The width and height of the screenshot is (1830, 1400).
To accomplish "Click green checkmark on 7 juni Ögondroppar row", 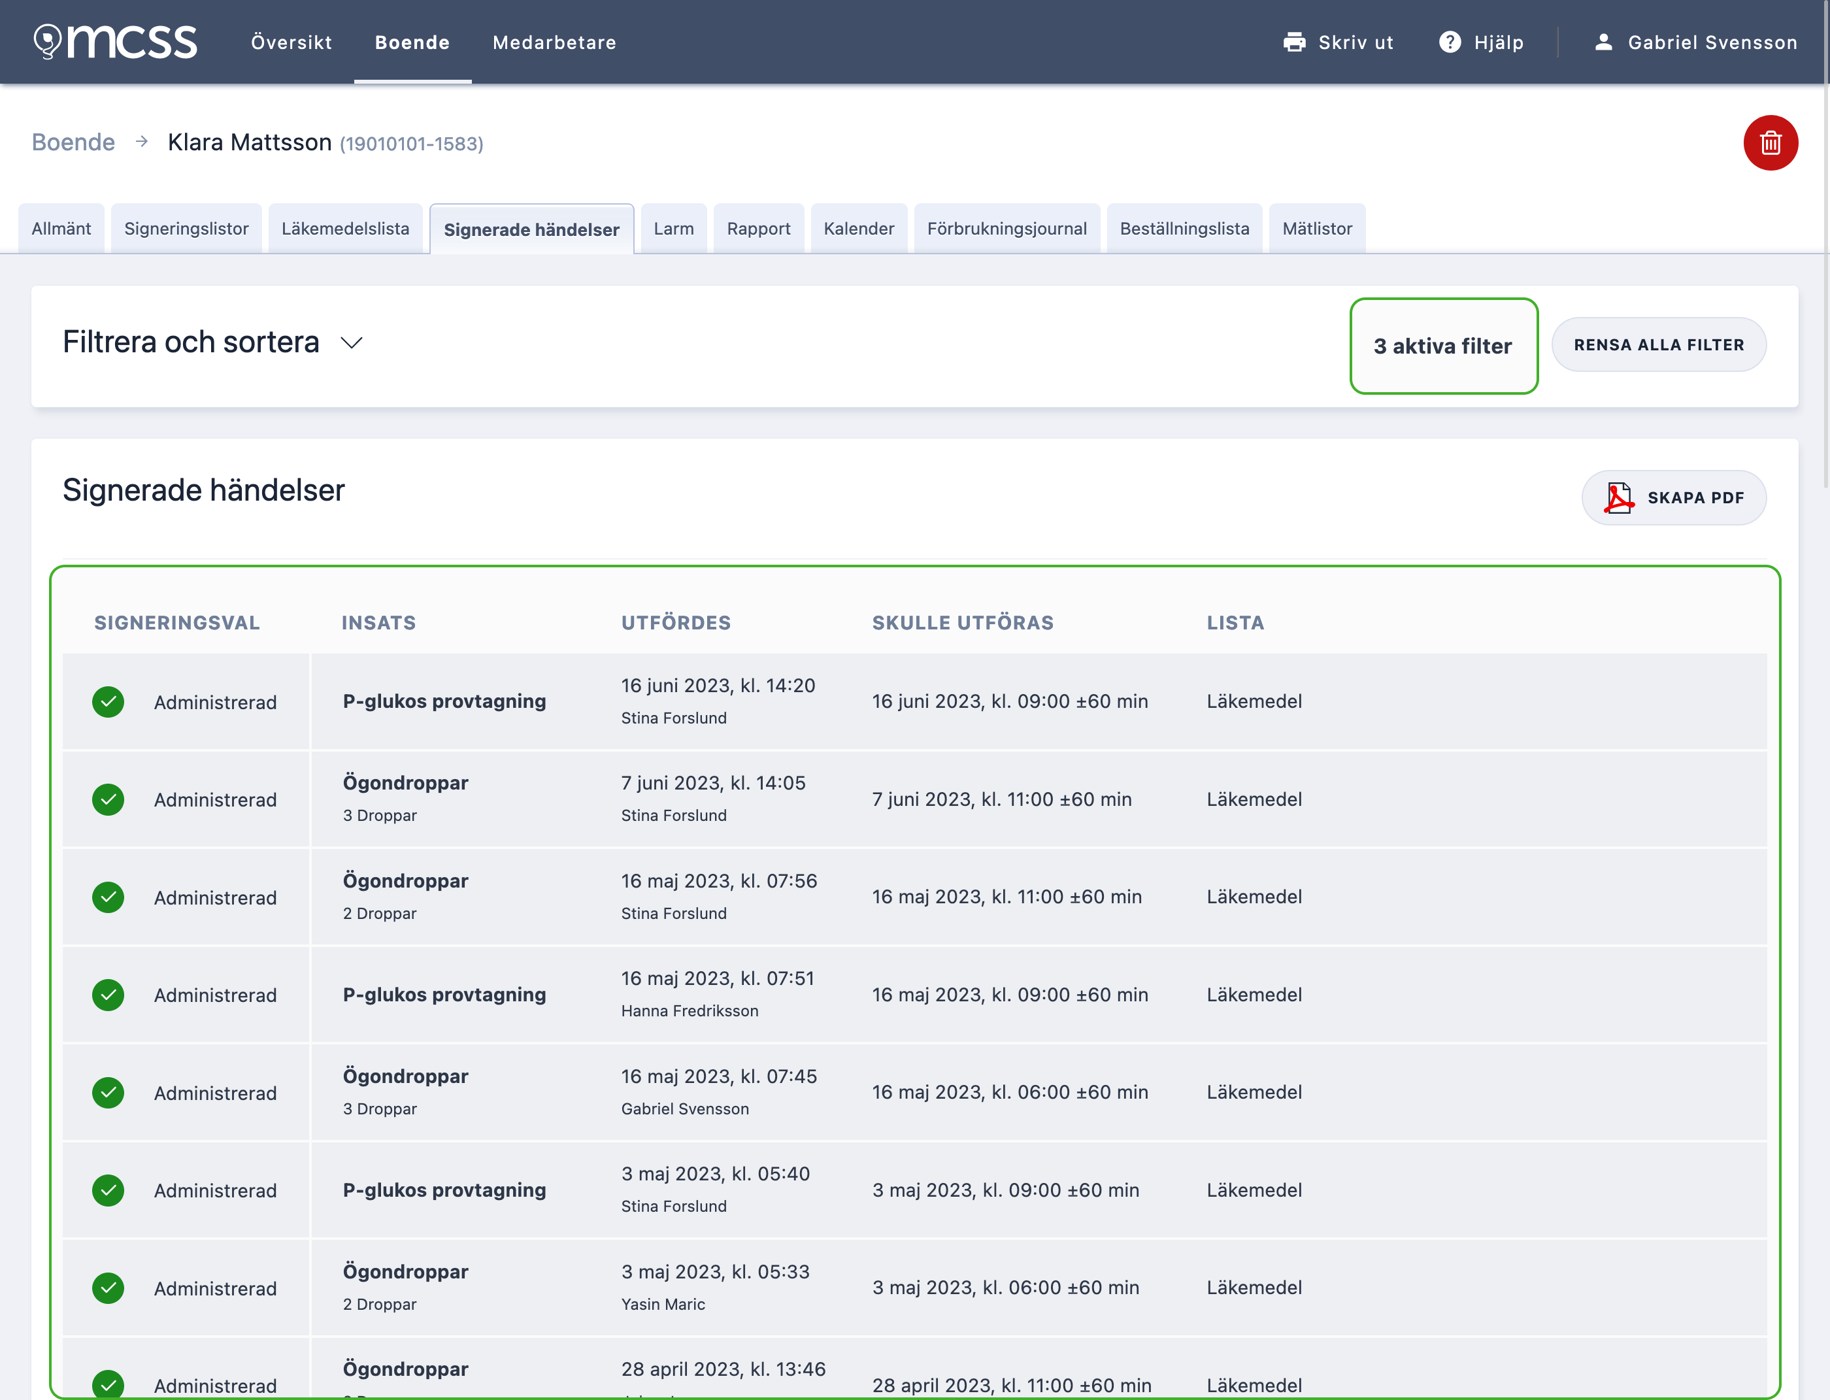I will [x=108, y=799].
